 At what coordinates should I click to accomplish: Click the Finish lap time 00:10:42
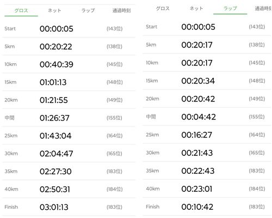point(197,207)
